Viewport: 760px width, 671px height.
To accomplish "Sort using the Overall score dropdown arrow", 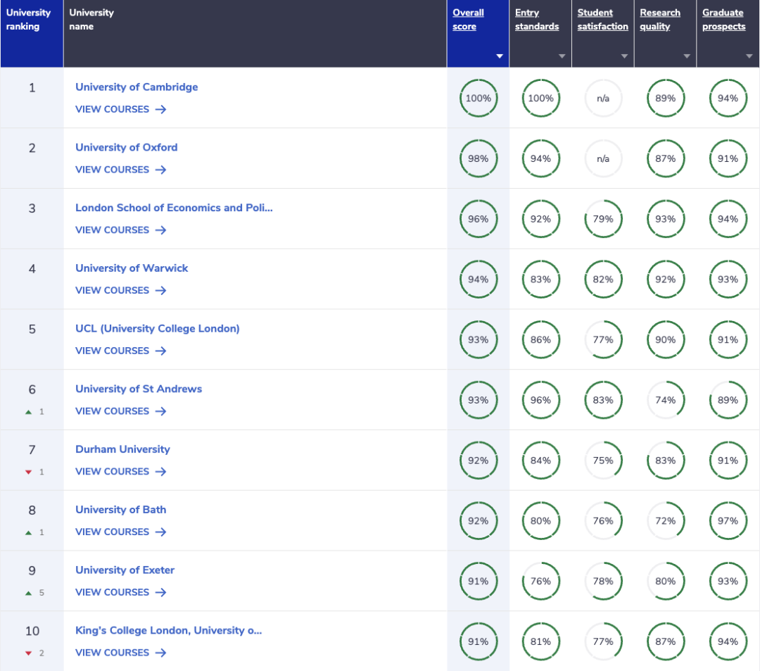I will [500, 56].
